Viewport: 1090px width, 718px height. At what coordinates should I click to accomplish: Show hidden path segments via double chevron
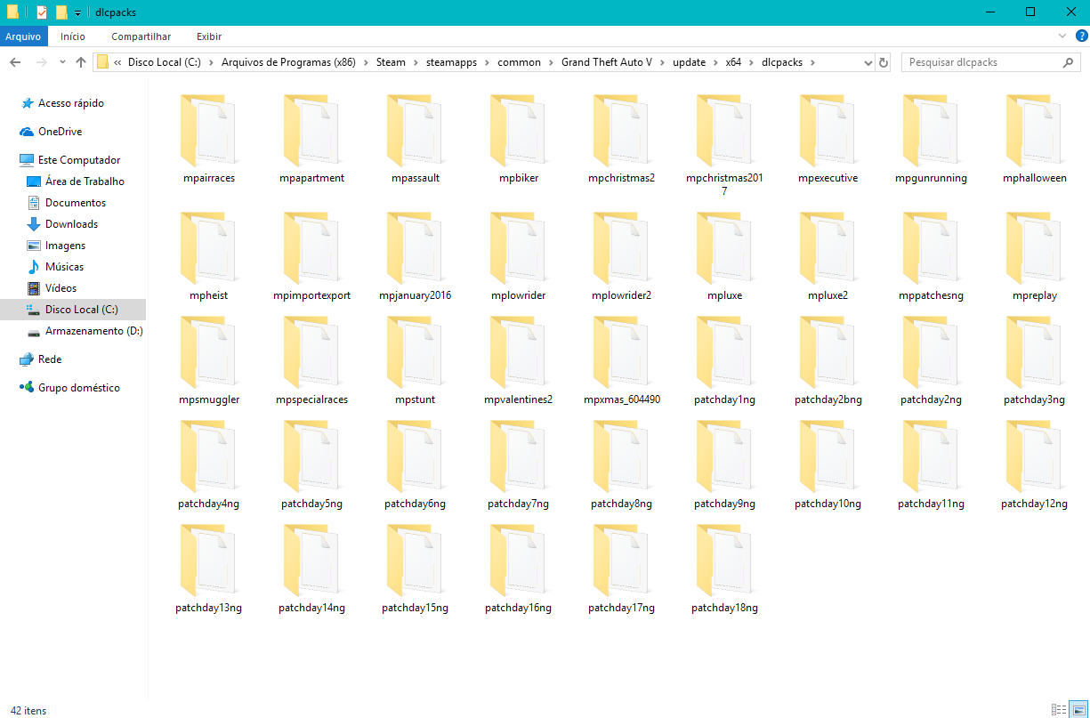(x=118, y=62)
